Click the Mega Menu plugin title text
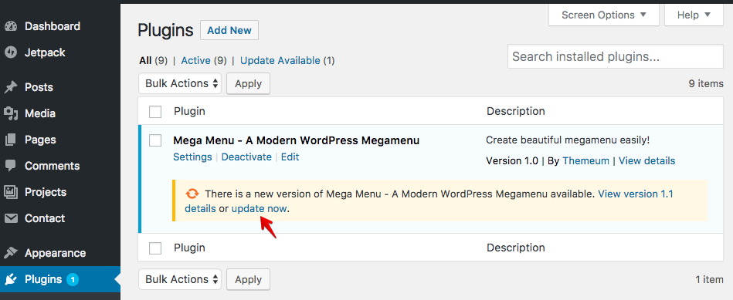The image size is (733, 300). tap(297, 140)
